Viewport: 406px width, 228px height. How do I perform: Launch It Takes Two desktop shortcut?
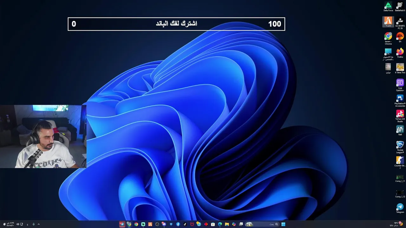click(x=400, y=69)
